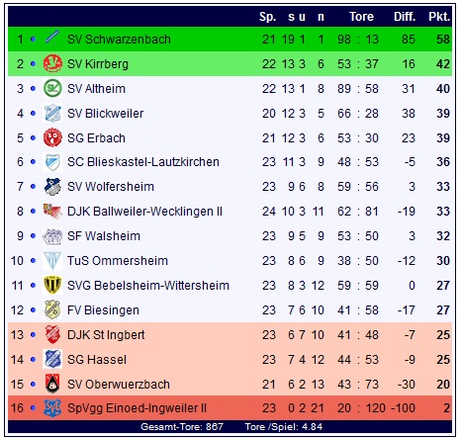Click the SG Hassel blue crest
This screenshot has width=461, height=438.
(x=52, y=359)
